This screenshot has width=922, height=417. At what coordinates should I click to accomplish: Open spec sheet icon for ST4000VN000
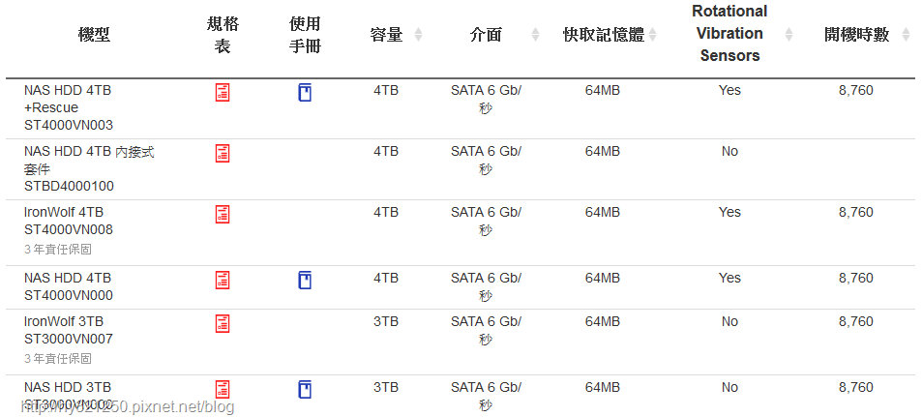click(x=223, y=280)
